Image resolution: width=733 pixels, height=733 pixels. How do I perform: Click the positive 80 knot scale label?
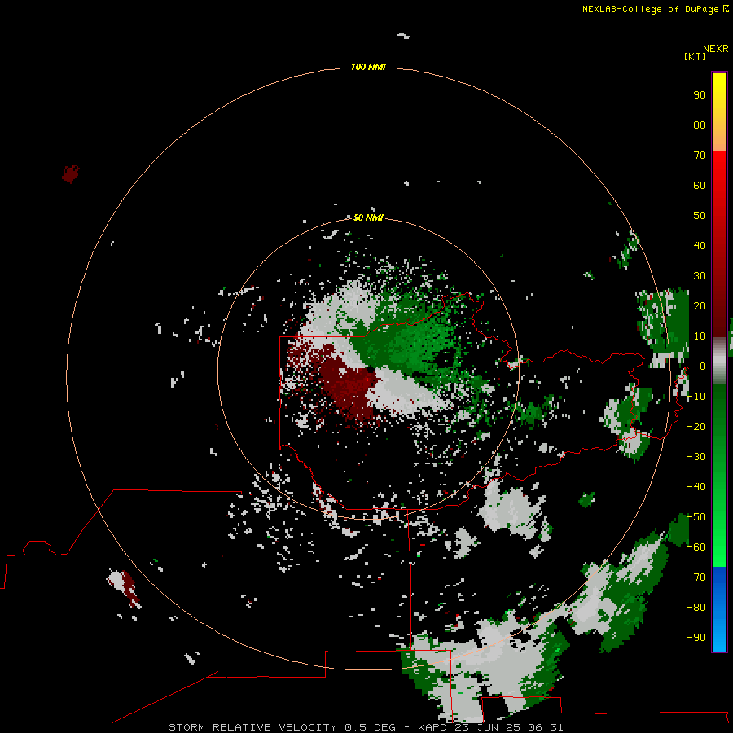point(700,125)
